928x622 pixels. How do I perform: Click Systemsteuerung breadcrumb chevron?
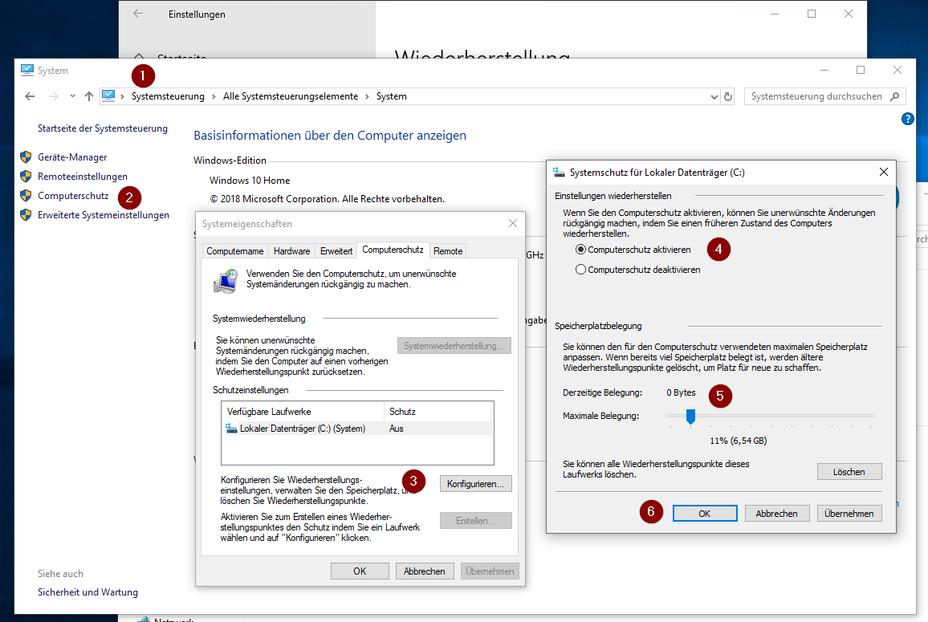(x=214, y=96)
